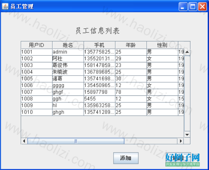
Task: Click gender cell 女 in row 1002
Action: click(x=163, y=59)
